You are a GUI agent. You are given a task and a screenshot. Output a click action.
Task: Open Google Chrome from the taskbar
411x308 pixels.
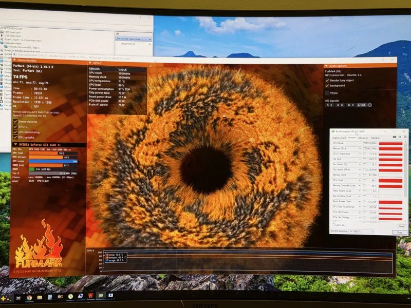coord(29,298)
